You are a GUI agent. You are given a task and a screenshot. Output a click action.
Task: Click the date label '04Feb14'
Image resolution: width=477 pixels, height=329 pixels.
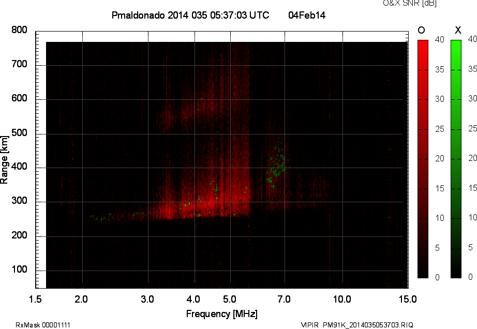tap(307, 15)
